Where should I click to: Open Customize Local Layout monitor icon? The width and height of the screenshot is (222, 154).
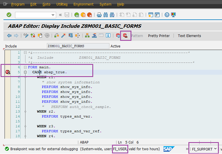tap(173, 15)
